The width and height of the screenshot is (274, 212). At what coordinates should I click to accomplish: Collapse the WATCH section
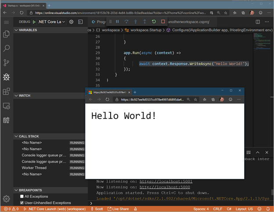50,95
